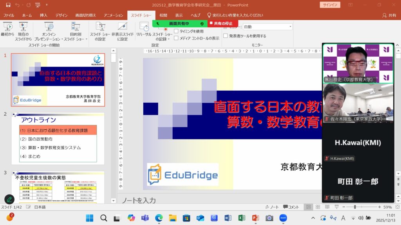The height and width of the screenshot is (225, 401).
Task: Open the 挿入 ribbon tab
Action: (43, 15)
